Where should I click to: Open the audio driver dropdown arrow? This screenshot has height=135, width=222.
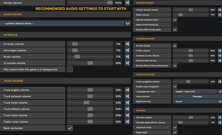[128, 23]
